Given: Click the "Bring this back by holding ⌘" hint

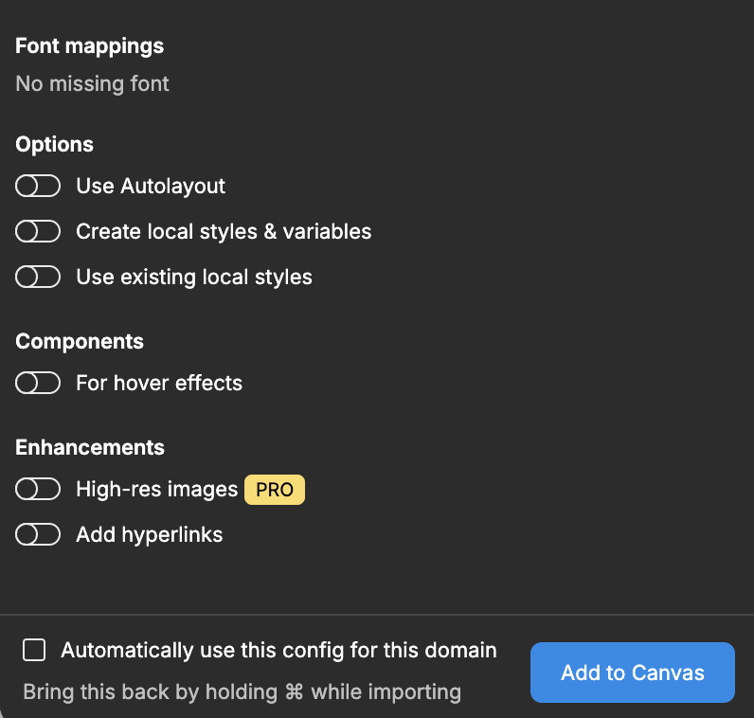Looking at the screenshot, I should 242,691.
